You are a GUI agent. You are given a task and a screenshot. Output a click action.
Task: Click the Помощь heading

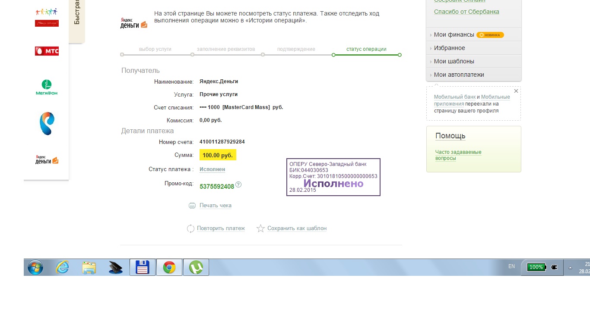pos(450,136)
